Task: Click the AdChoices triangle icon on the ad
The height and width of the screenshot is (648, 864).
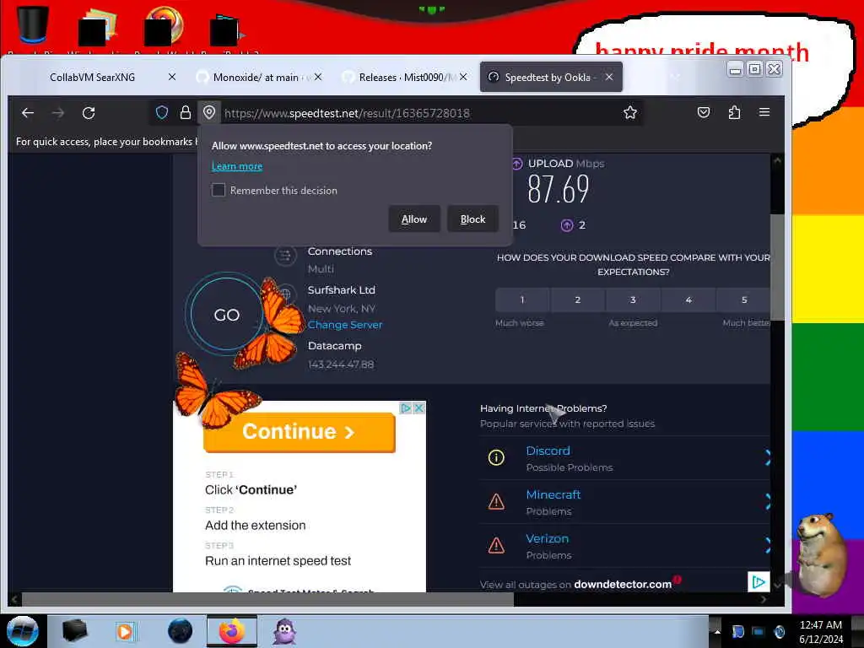Action: point(406,408)
